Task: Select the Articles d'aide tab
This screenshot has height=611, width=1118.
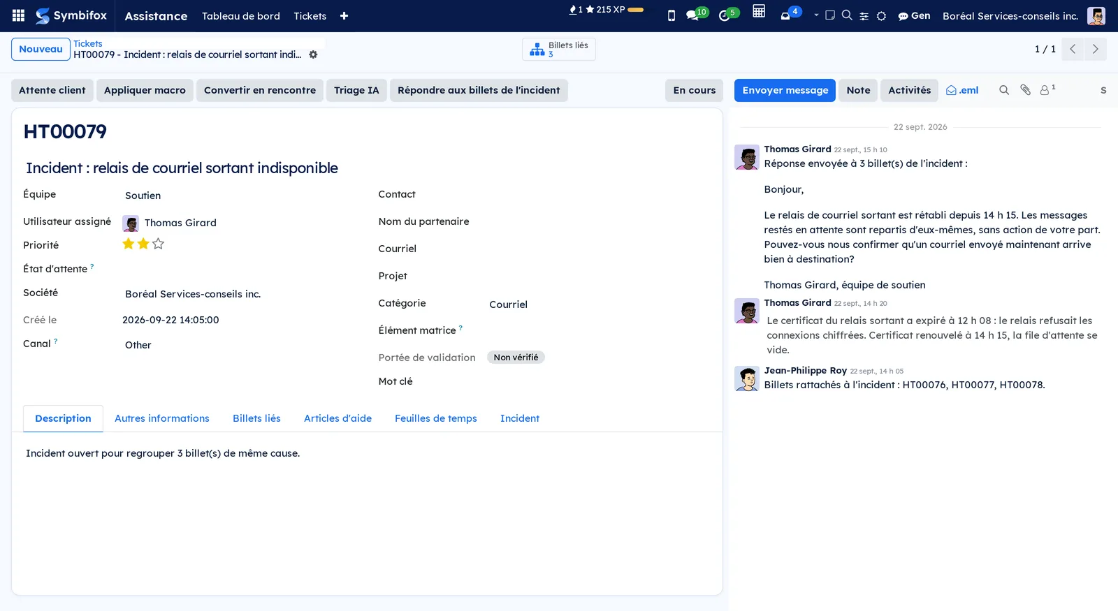Action: (337, 418)
